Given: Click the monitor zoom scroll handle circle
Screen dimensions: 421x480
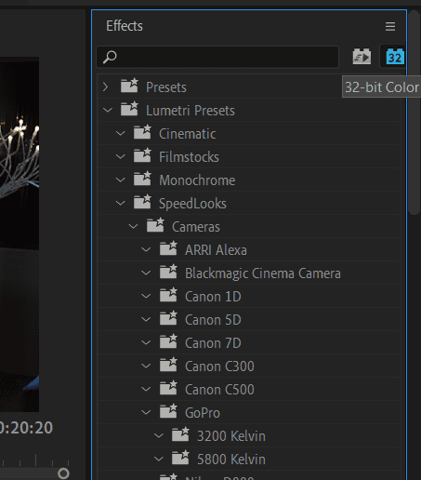Looking at the screenshot, I should (x=63, y=473).
